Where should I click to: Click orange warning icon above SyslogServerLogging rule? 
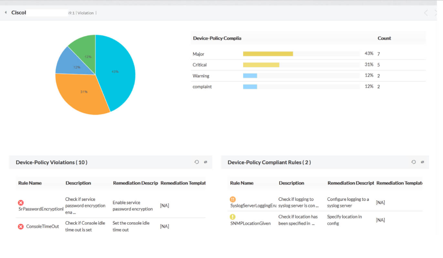(x=233, y=199)
